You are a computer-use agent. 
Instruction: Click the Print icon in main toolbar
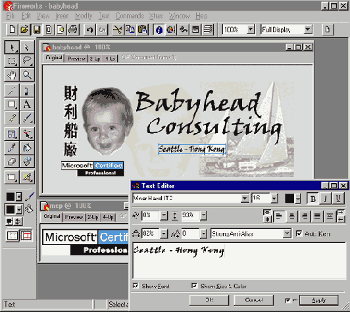(72, 30)
